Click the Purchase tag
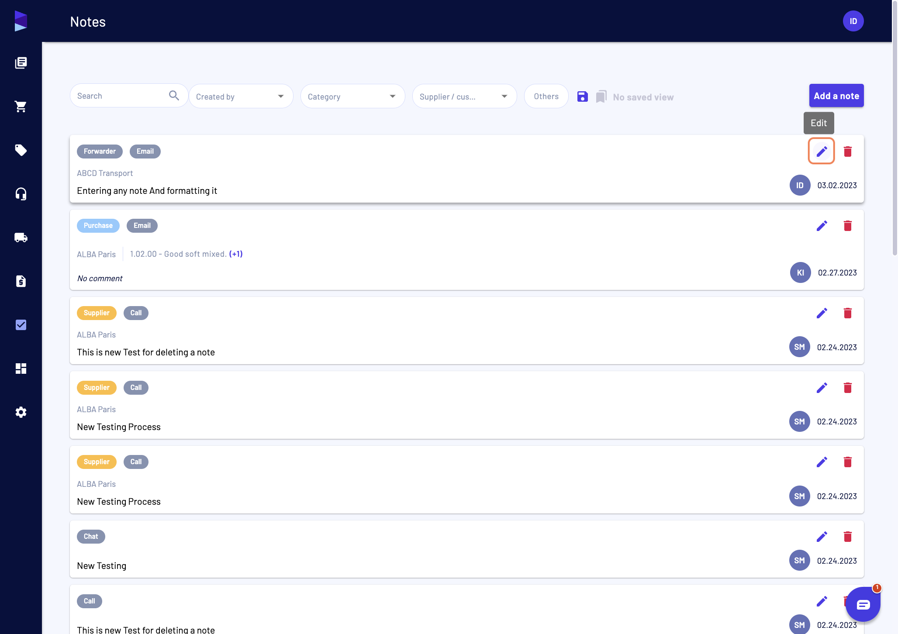Viewport: 898px width, 634px height. (98, 225)
